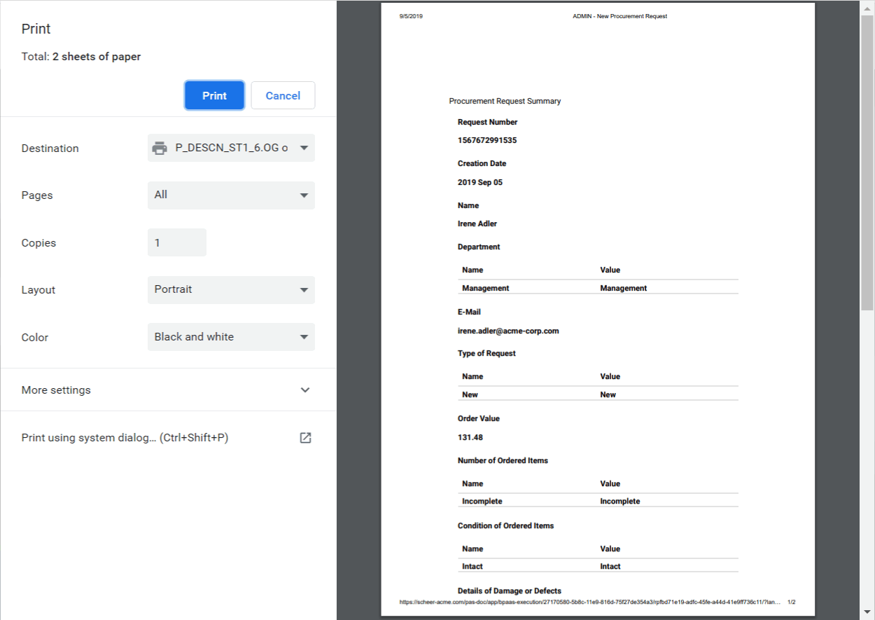Viewport: 875px width, 620px height.
Task: Click the external dialog icon next to system dialog
Action: (x=304, y=437)
